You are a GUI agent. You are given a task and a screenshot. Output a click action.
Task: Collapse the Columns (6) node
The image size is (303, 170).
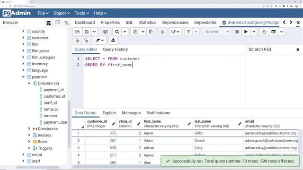click(29, 83)
